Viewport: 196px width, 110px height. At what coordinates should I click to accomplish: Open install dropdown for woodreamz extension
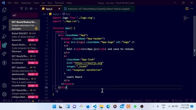(x=37, y=63)
